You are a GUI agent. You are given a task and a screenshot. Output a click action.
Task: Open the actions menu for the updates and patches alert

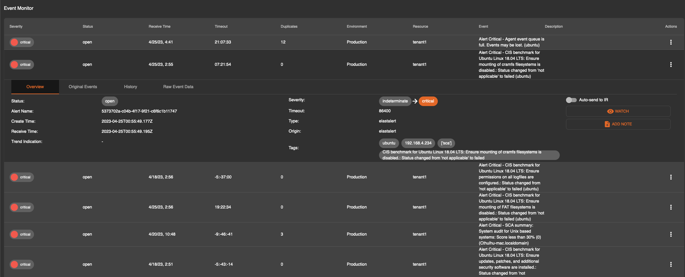point(671,264)
